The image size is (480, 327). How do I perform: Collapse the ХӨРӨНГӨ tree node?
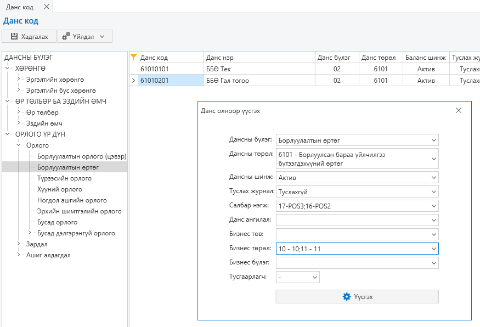[7, 68]
